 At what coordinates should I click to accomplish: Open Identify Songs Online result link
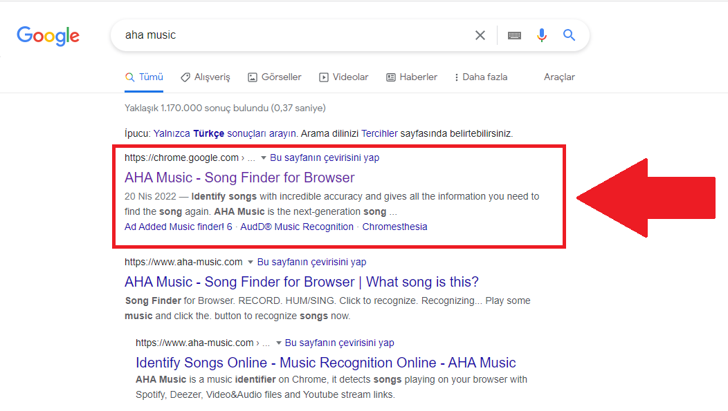click(325, 363)
